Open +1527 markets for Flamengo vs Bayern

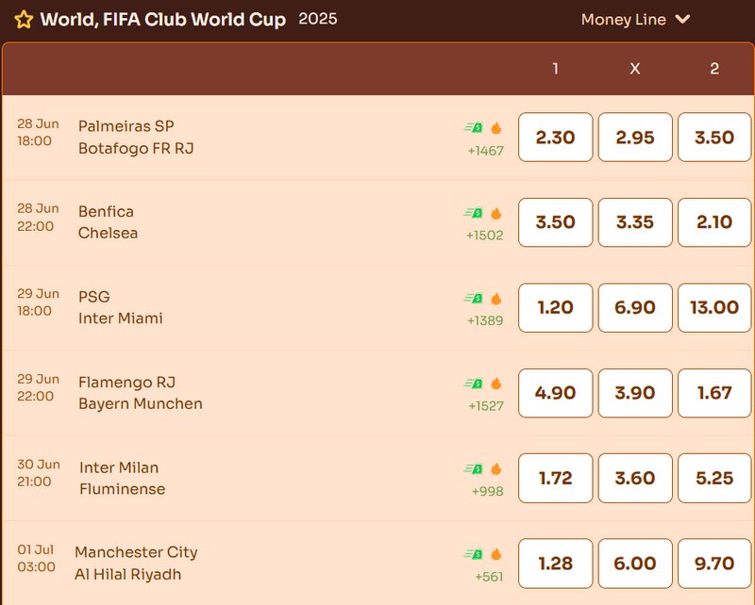point(486,406)
